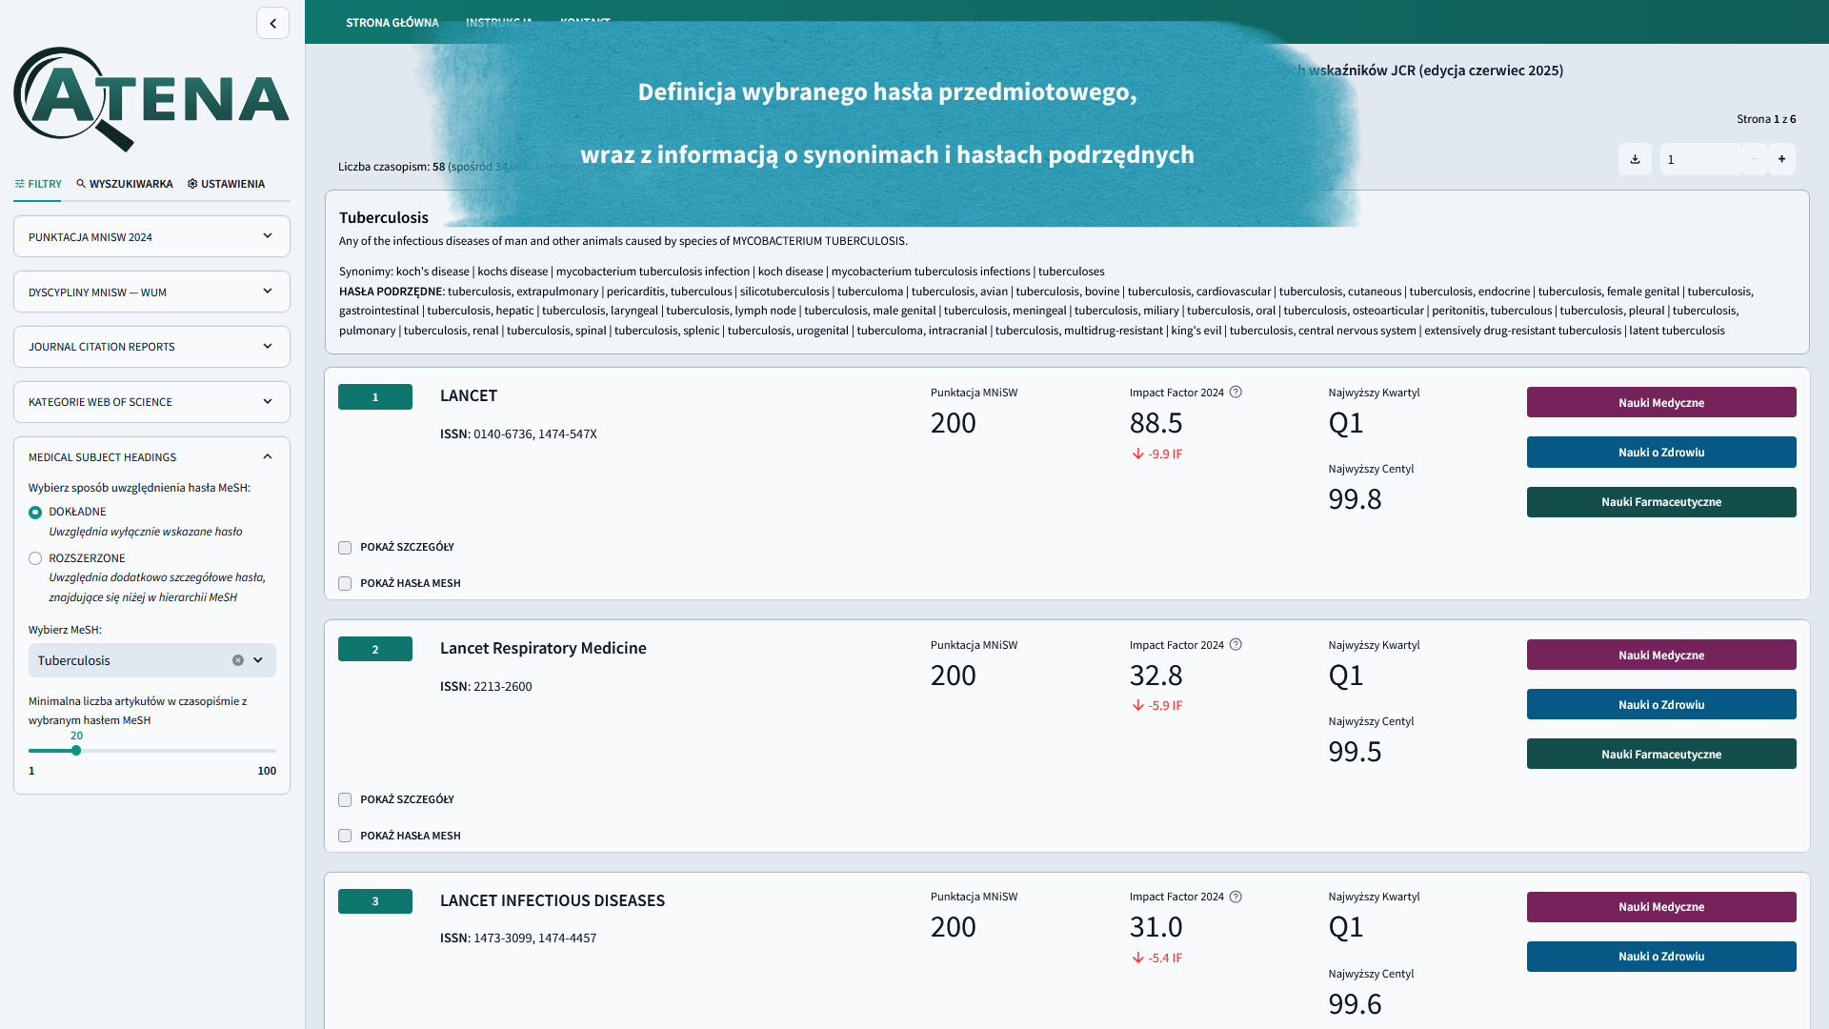This screenshot has width=1829, height=1029.
Task: Open the Wybierz MeSH dropdown
Action: coord(152,660)
